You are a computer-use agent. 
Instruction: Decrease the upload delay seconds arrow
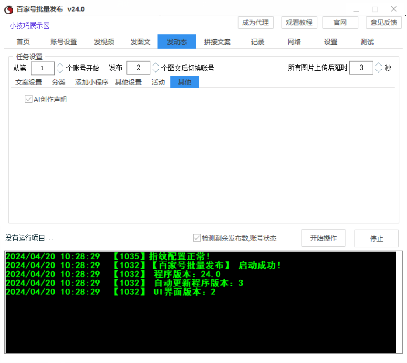(x=379, y=71)
